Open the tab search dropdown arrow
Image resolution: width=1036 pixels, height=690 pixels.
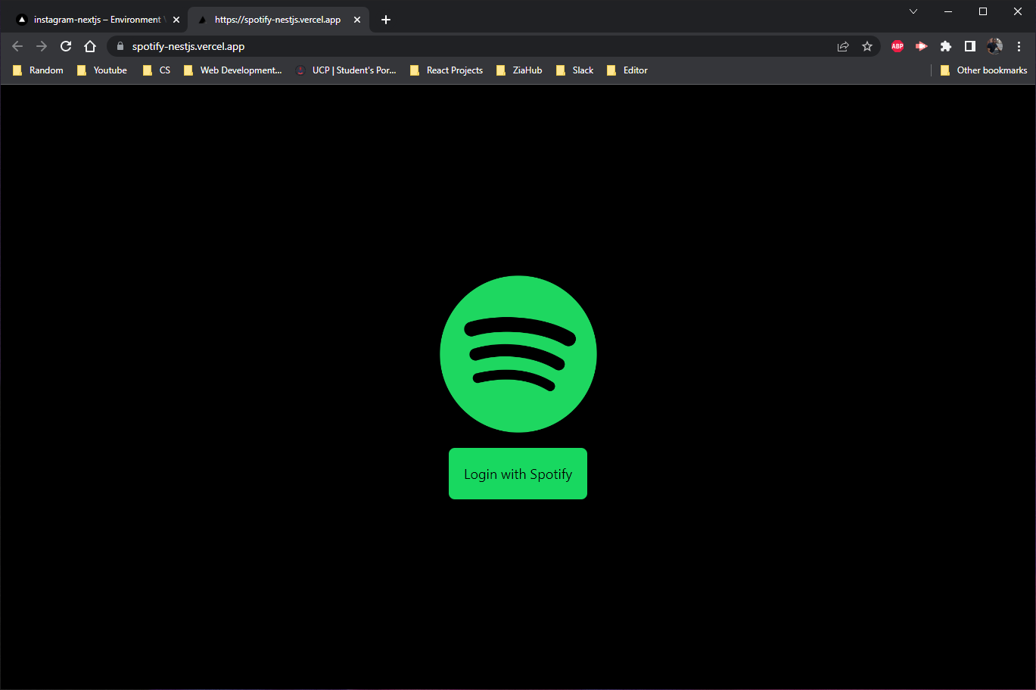[x=913, y=11]
